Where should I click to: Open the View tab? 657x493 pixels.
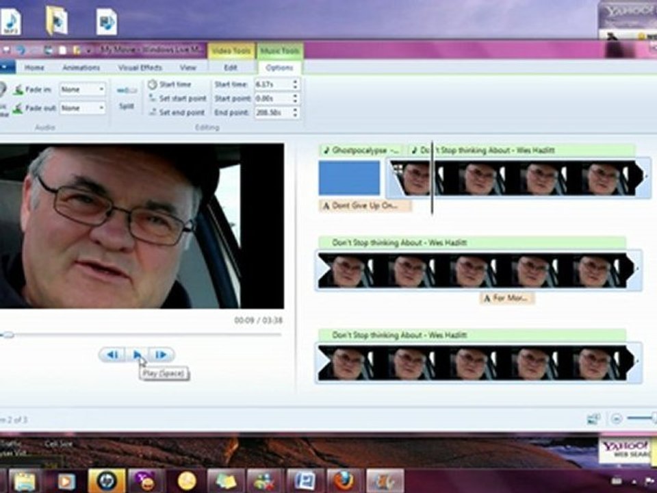point(188,68)
